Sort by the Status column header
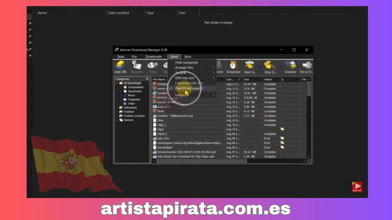 (x=271, y=79)
